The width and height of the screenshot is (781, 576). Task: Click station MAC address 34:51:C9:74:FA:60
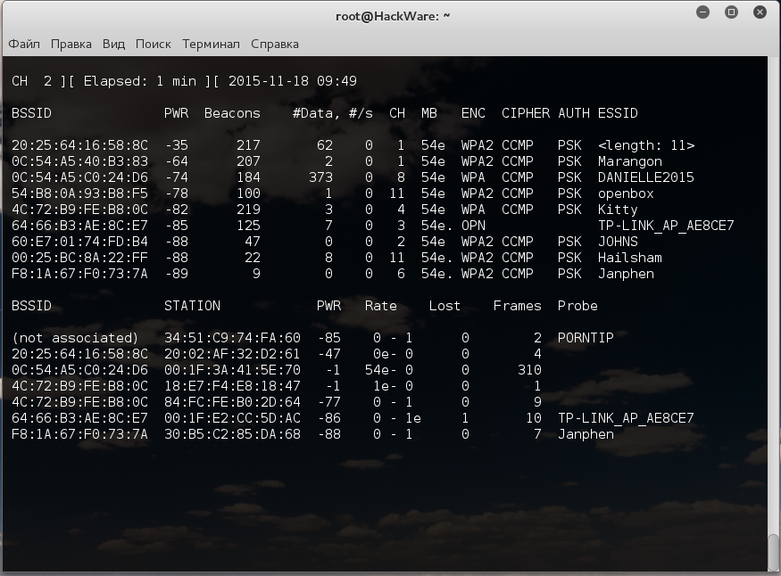[x=232, y=338]
